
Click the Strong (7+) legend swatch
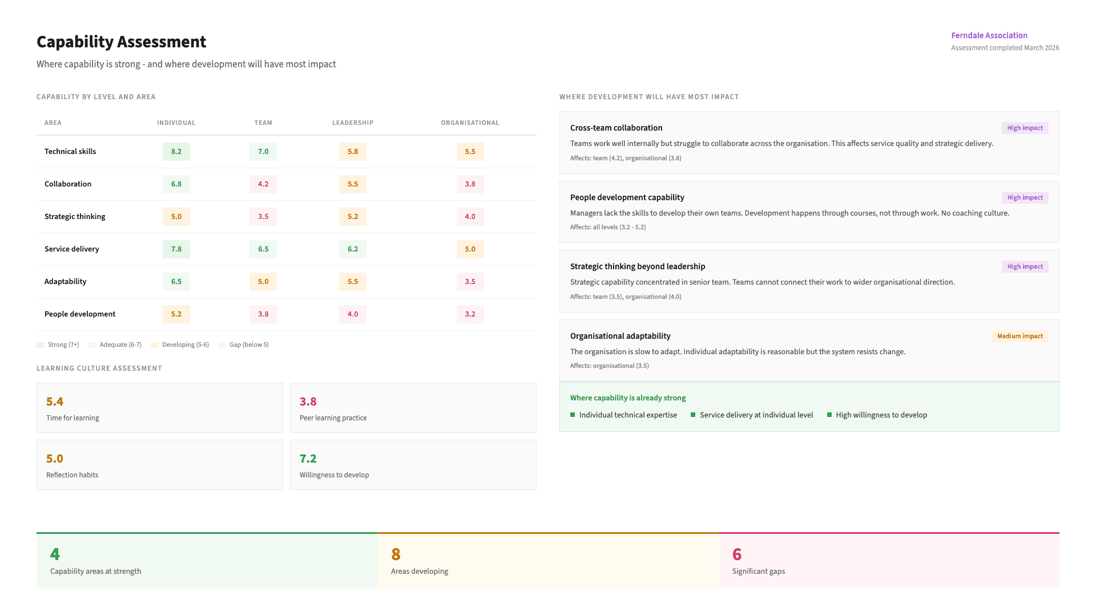(41, 345)
